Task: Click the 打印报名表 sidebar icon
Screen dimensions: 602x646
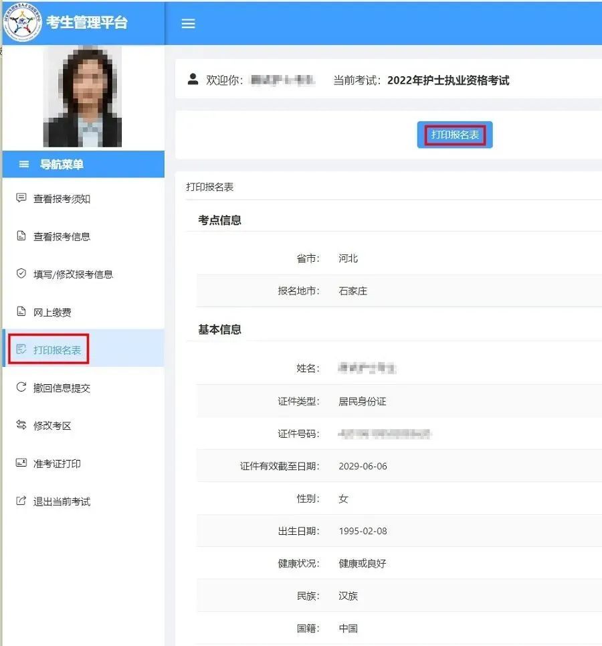Action: [x=20, y=347]
